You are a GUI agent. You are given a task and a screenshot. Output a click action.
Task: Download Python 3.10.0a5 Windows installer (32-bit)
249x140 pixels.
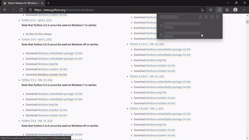[x=161, y=130]
